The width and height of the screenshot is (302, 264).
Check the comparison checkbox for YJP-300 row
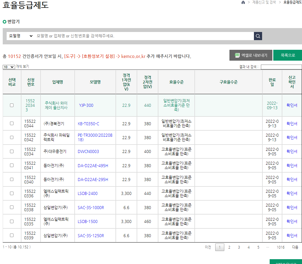click(11, 105)
